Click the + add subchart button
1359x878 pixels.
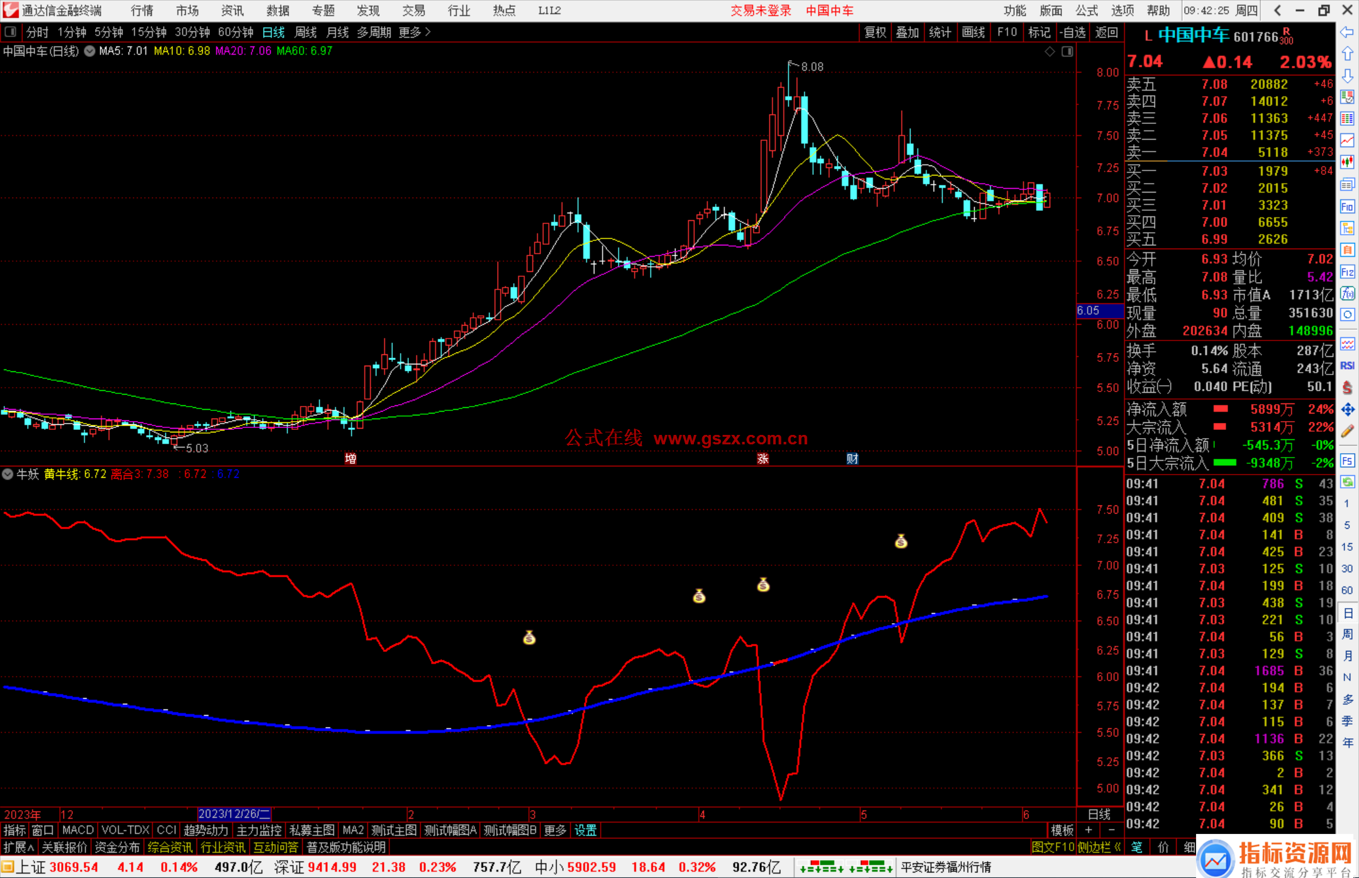[1088, 831]
